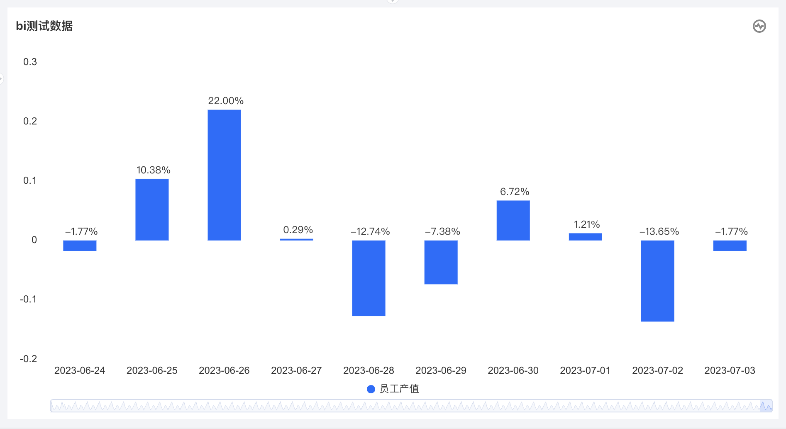Click the tallest bar for 2023-06-26
Viewport: 786px width, 429px height.
click(224, 175)
